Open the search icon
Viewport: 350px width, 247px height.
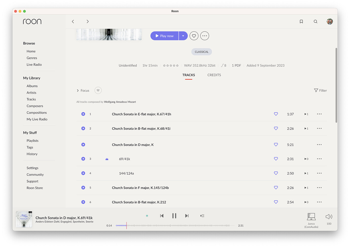[x=315, y=22]
